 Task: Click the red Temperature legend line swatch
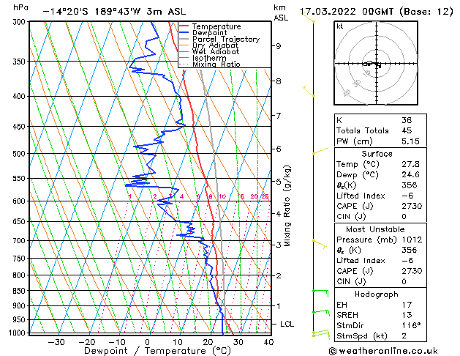[x=184, y=26]
